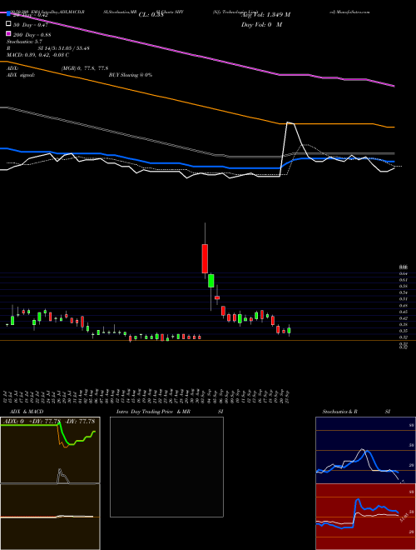
Task: Click the 'ADX signal:' label
Action: tap(21, 75)
